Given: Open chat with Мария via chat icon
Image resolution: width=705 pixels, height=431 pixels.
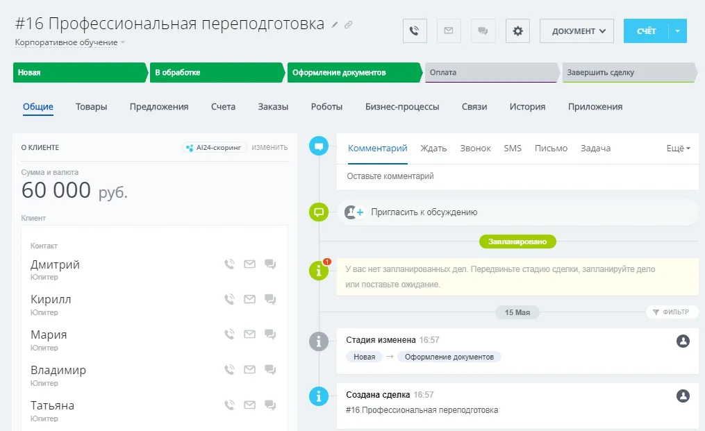Looking at the screenshot, I should (270, 335).
